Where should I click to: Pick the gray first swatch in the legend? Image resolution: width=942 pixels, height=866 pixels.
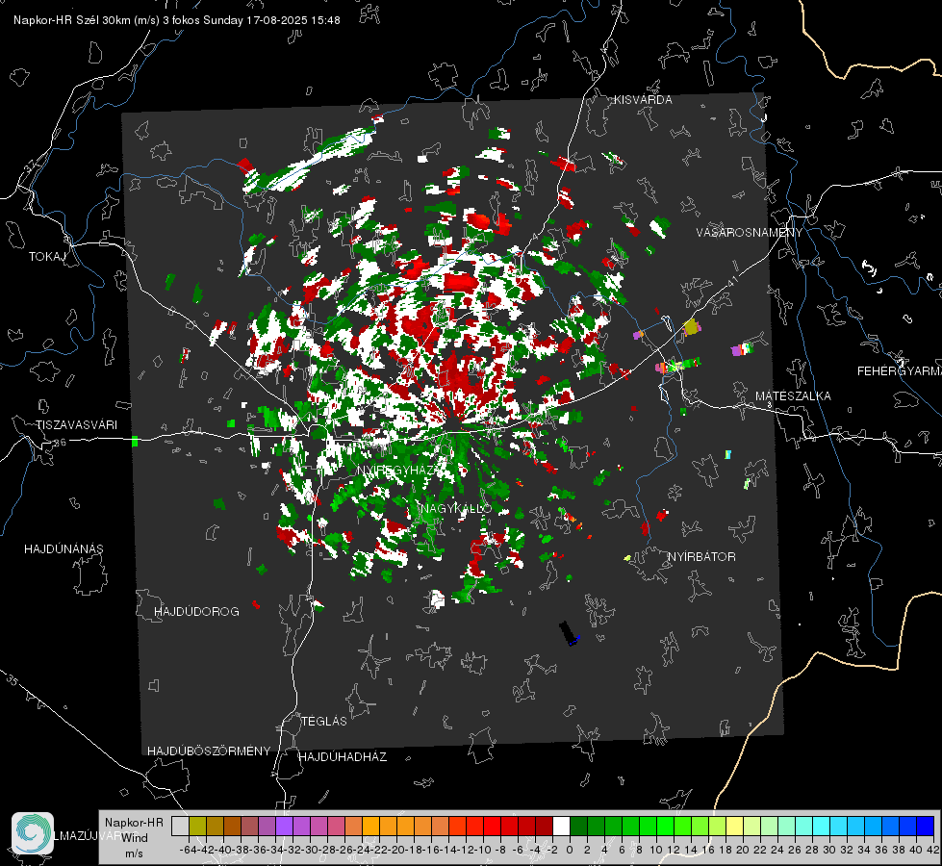coord(180,827)
